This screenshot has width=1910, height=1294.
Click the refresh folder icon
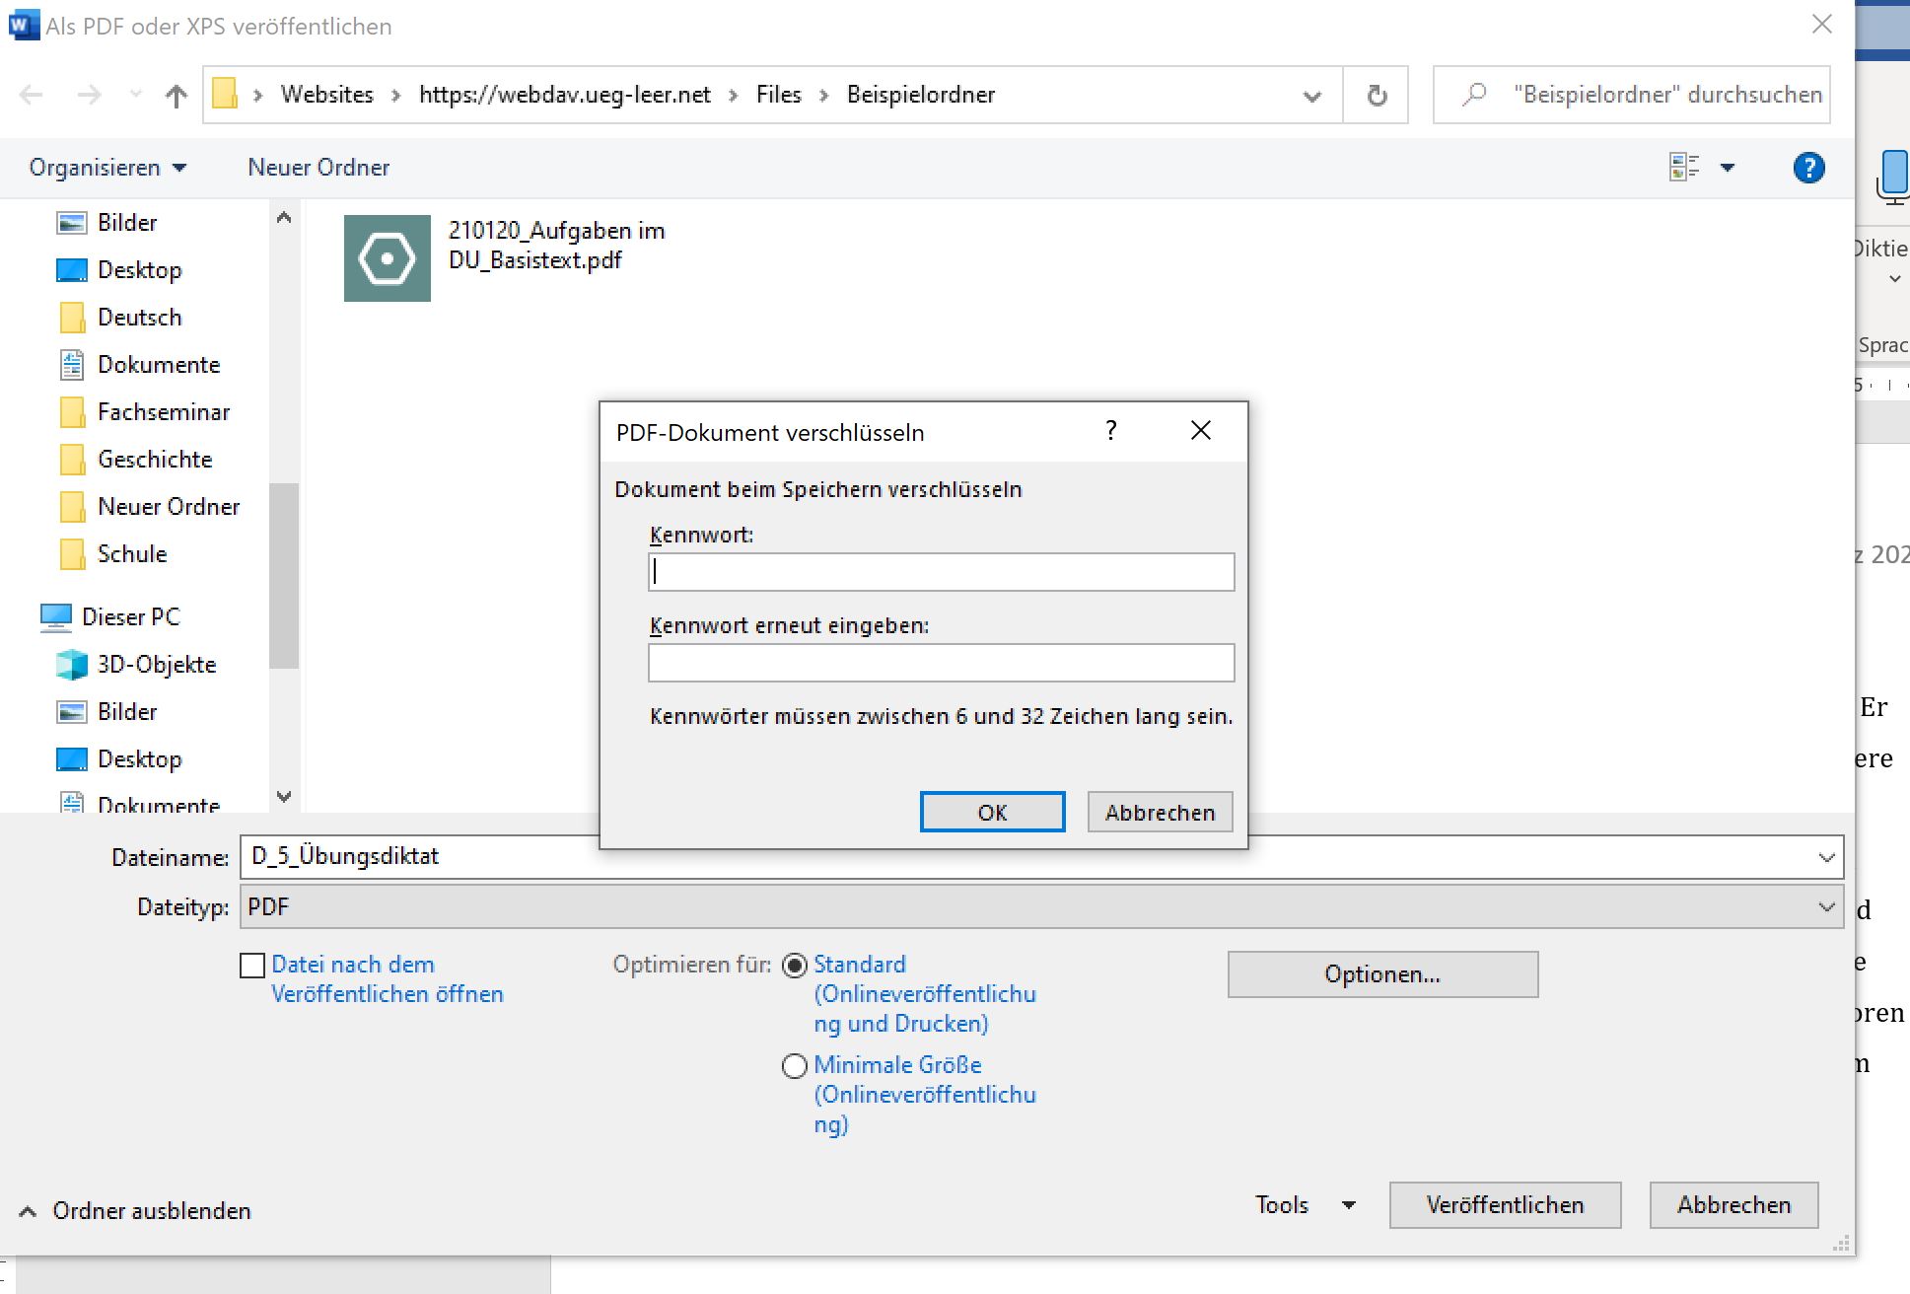[x=1377, y=96]
